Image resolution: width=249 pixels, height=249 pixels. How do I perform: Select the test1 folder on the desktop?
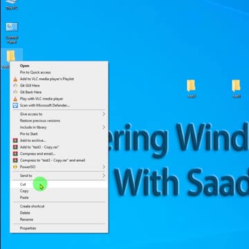pos(236,89)
